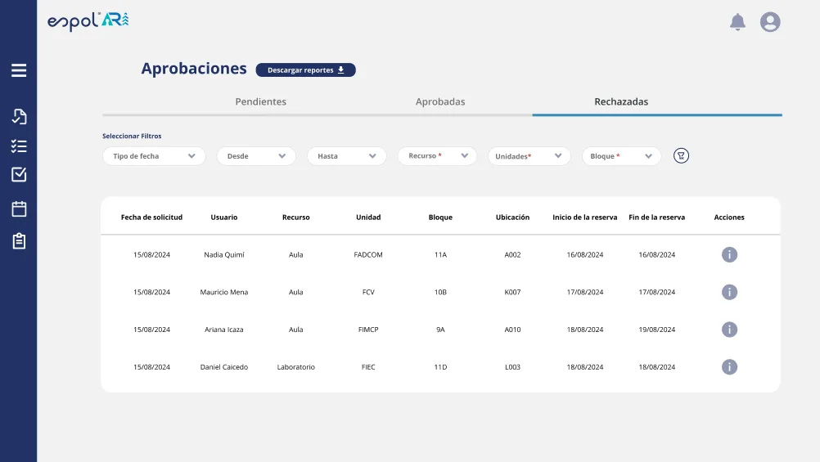Select the Ariana Icaza user cell
Image resolution: width=820 pixels, height=462 pixels.
224,330
